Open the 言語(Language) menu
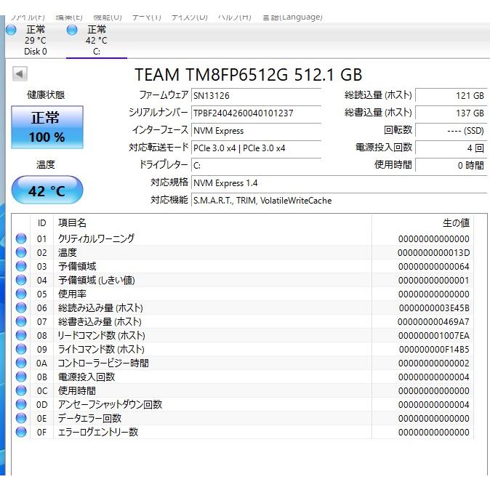Image resolution: width=490 pixels, height=490 pixels. point(292,17)
